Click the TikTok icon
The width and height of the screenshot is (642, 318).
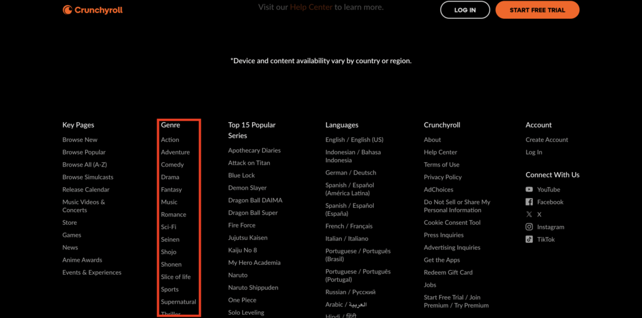[529, 240]
